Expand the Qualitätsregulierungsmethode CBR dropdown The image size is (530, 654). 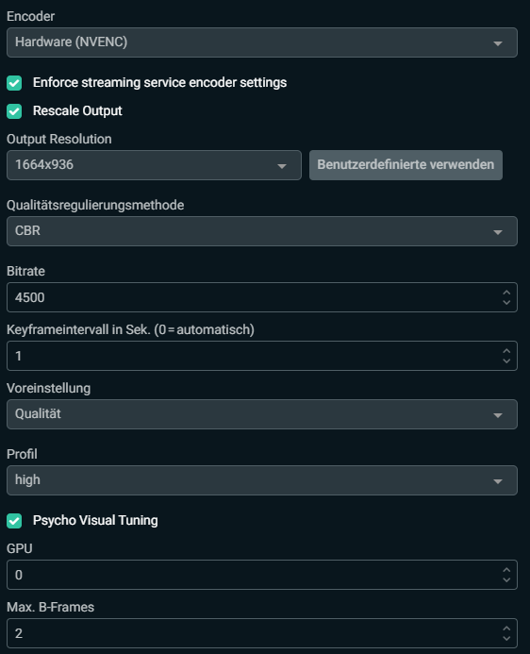[261, 231]
